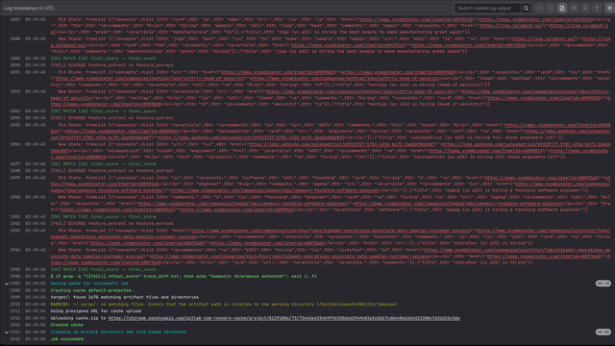This screenshot has height=346, width=615.
Task: Click 'Created cache' log text
Action: pyautogui.click(x=66, y=325)
